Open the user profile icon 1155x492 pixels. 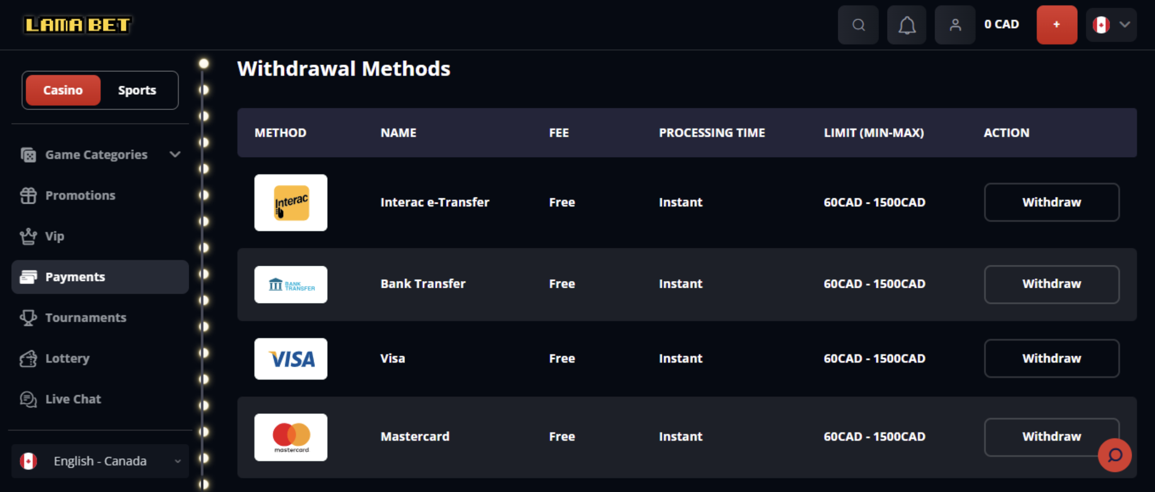click(x=955, y=25)
